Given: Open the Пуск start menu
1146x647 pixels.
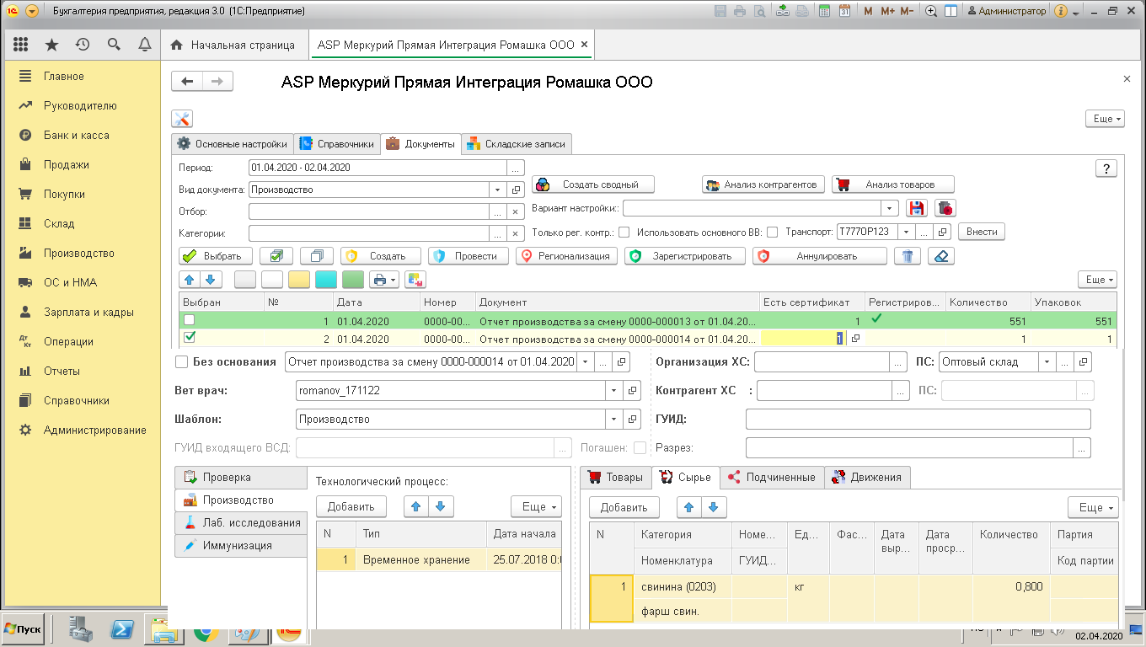Looking at the screenshot, I should coord(23,629).
